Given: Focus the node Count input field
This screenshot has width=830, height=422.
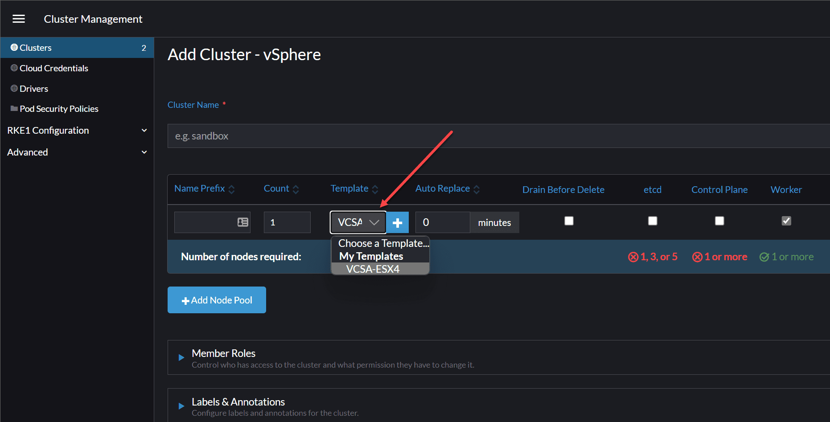Looking at the screenshot, I should (x=287, y=222).
